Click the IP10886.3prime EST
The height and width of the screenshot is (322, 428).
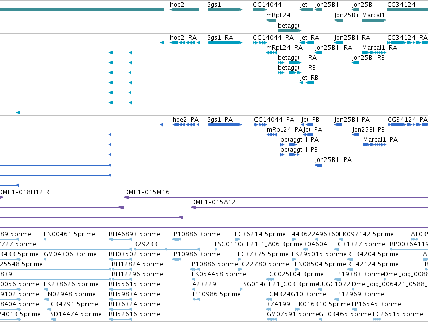[177, 239]
